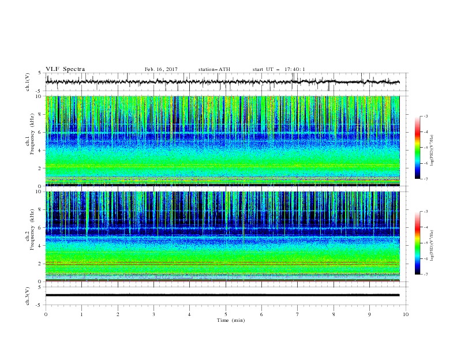The height and width of the screenshot is (353, 457).
Task: Click time axis tick label "2"
Action: 118,314
